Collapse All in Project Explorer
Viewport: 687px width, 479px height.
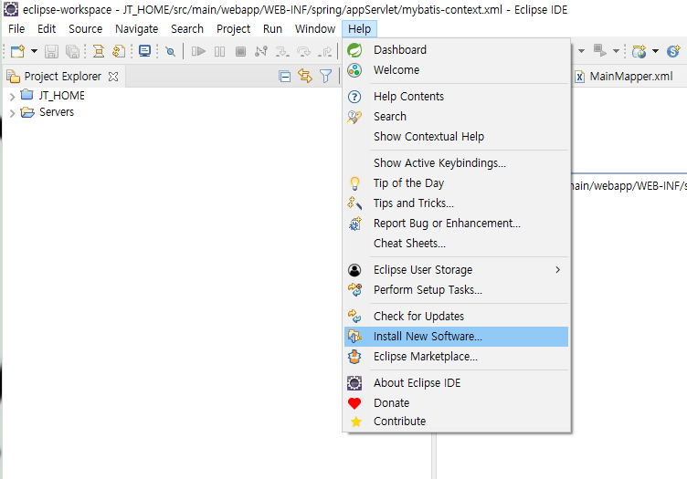pyautogui.click(x=285, y=77)
